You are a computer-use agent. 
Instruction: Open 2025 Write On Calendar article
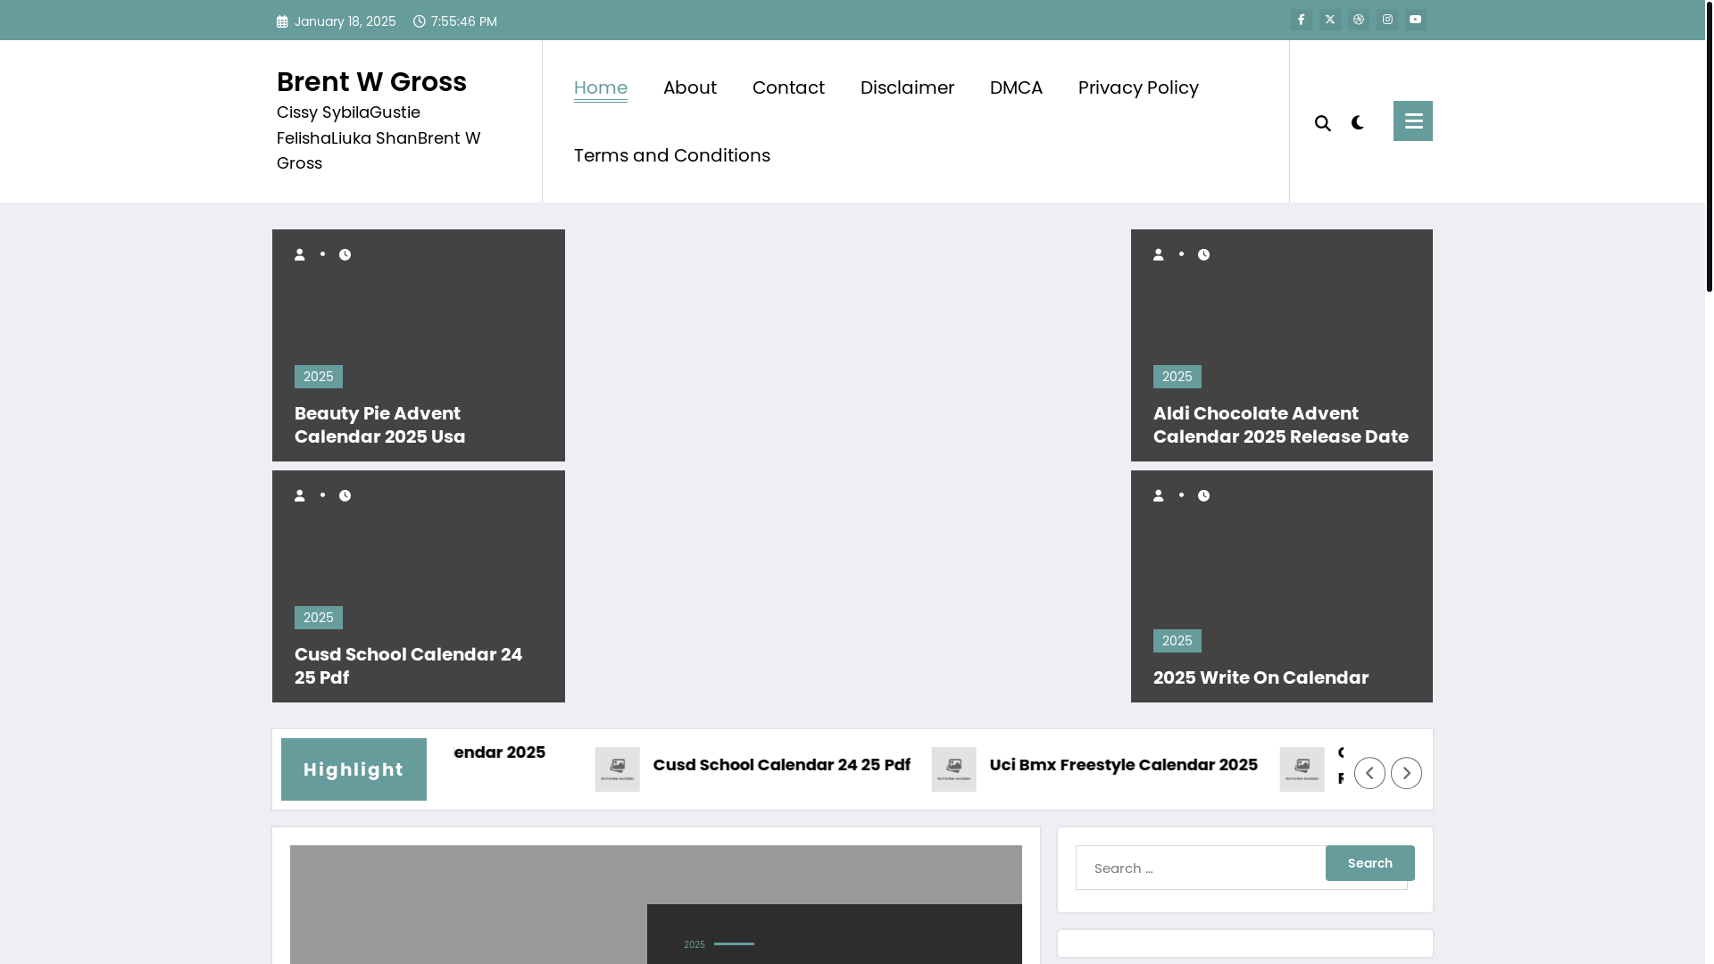tap(1261, 677)
